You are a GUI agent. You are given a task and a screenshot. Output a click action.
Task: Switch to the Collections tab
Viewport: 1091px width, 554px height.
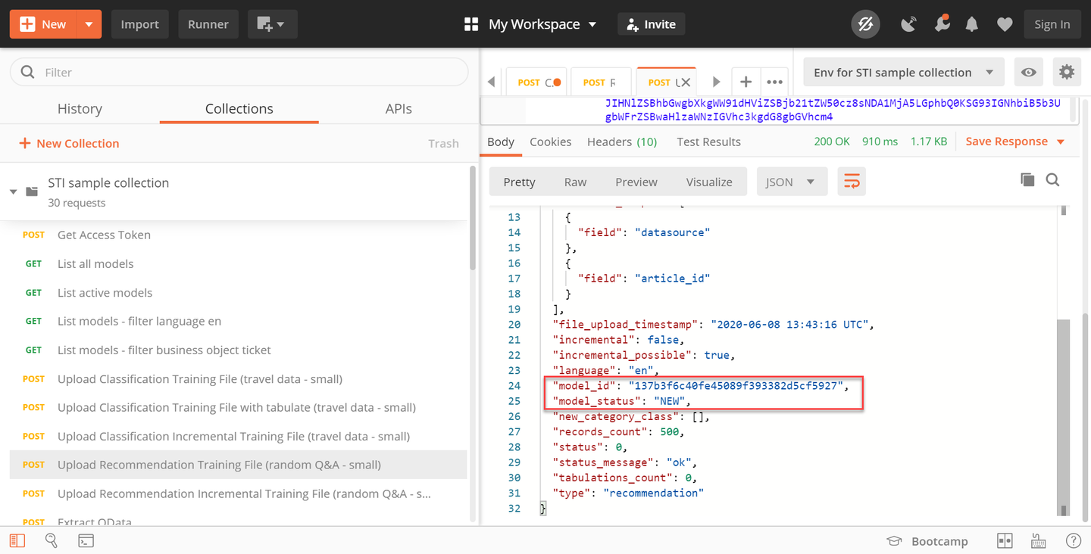tap(239, 108)
